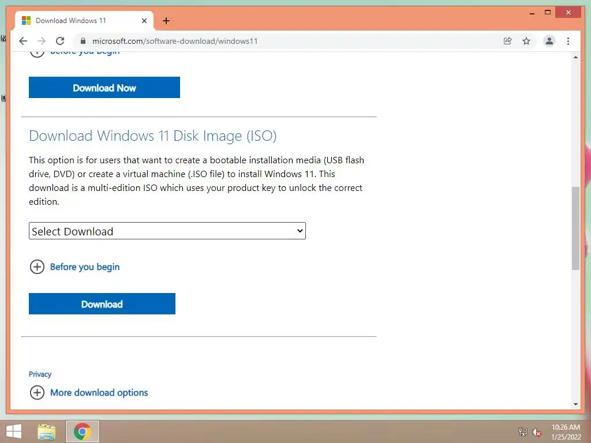Open the Chrome profile avatar
This screenshot has height=443, width=591.
pyautogui.click(x=549, y=41)
